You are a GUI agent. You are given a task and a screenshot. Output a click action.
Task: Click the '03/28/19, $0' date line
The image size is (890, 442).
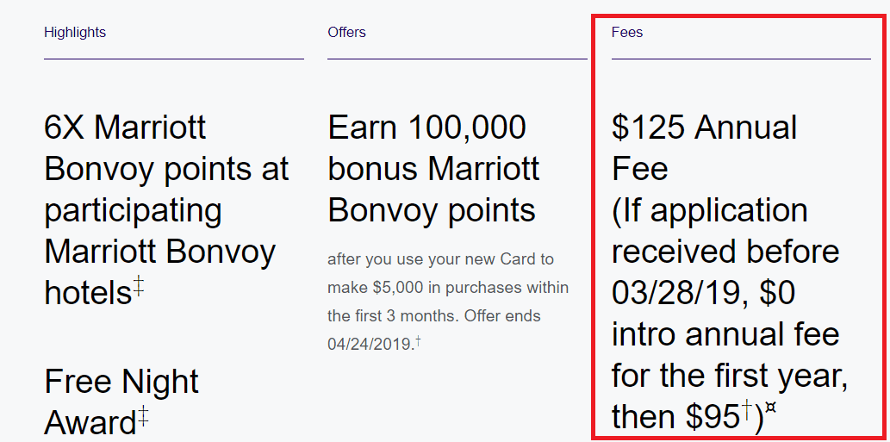(703, 293)
